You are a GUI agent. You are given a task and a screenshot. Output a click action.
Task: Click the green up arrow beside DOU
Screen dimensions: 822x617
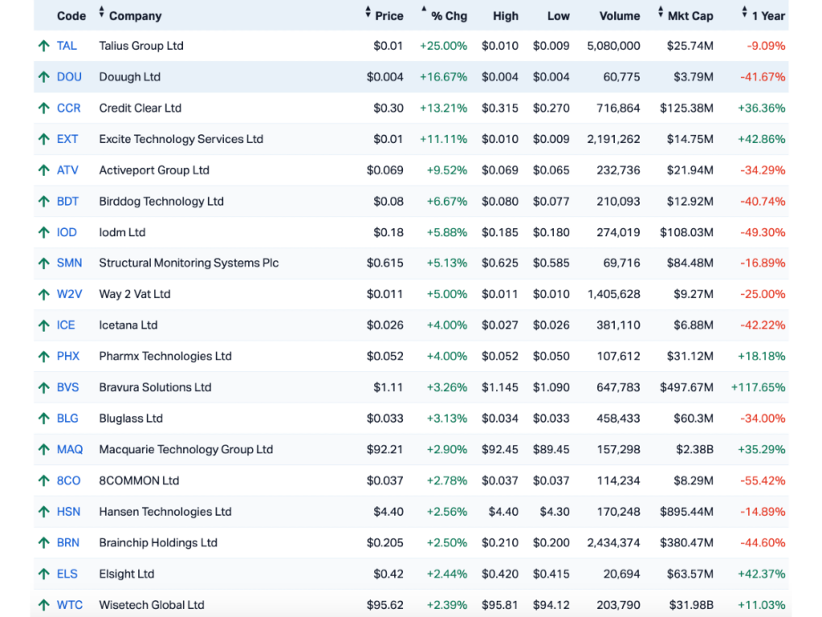point(44,77)
